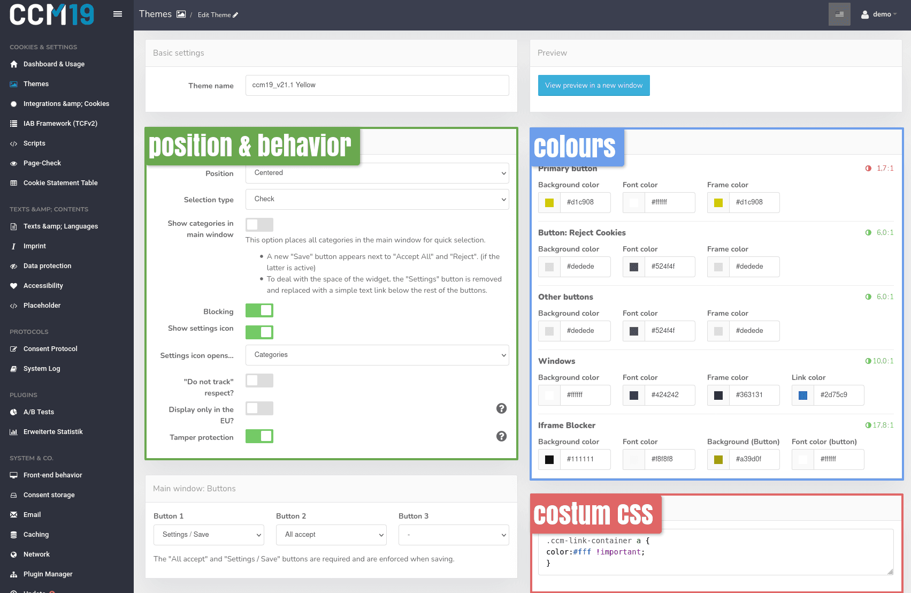Screen dimensions: 911x593
Task: Click inside the Theme name input field
Action: coord(377,85)
